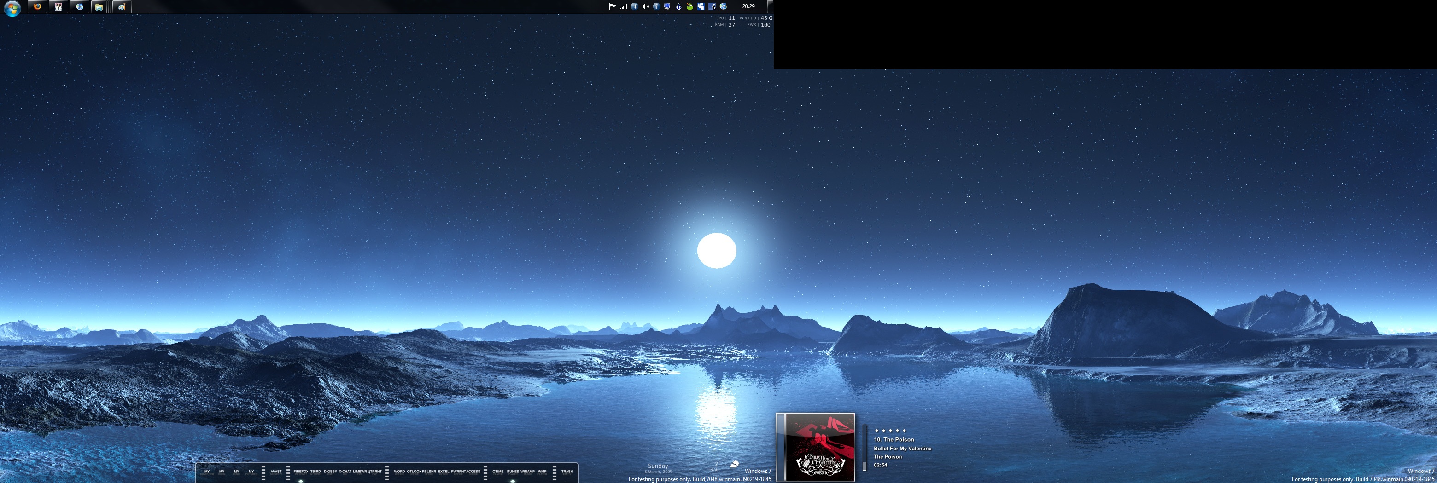1437x483 pixels.
Task: Click the Action Center flag icon
Action: [x=612, y=7]
